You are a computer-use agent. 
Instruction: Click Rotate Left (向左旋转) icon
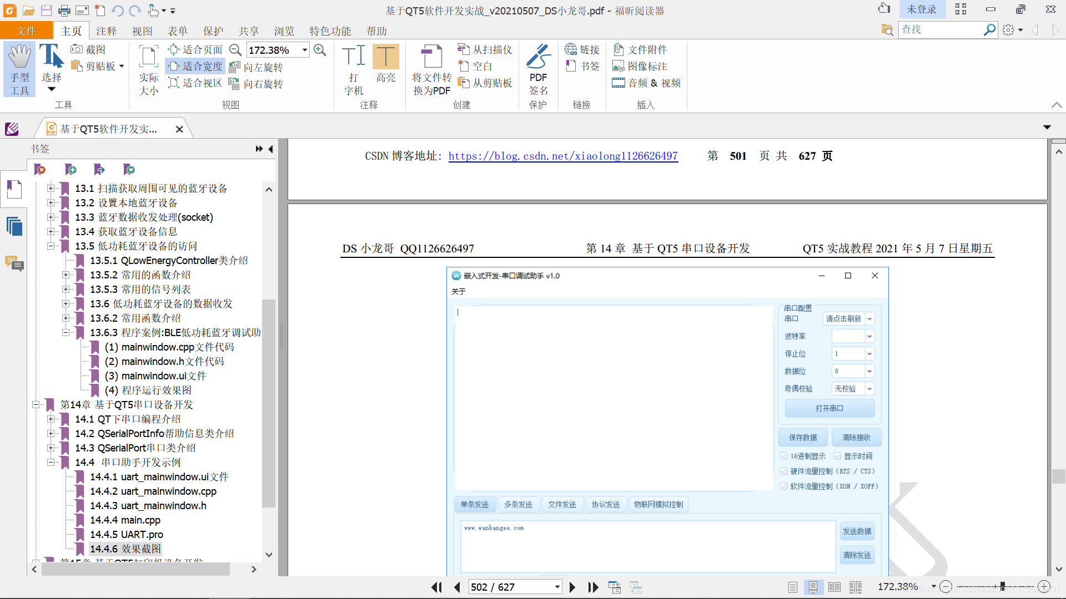coord(234,67)
